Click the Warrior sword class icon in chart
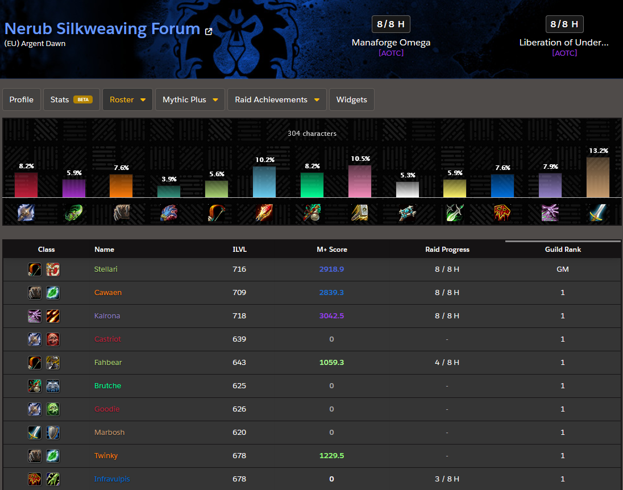 (598, 213)
